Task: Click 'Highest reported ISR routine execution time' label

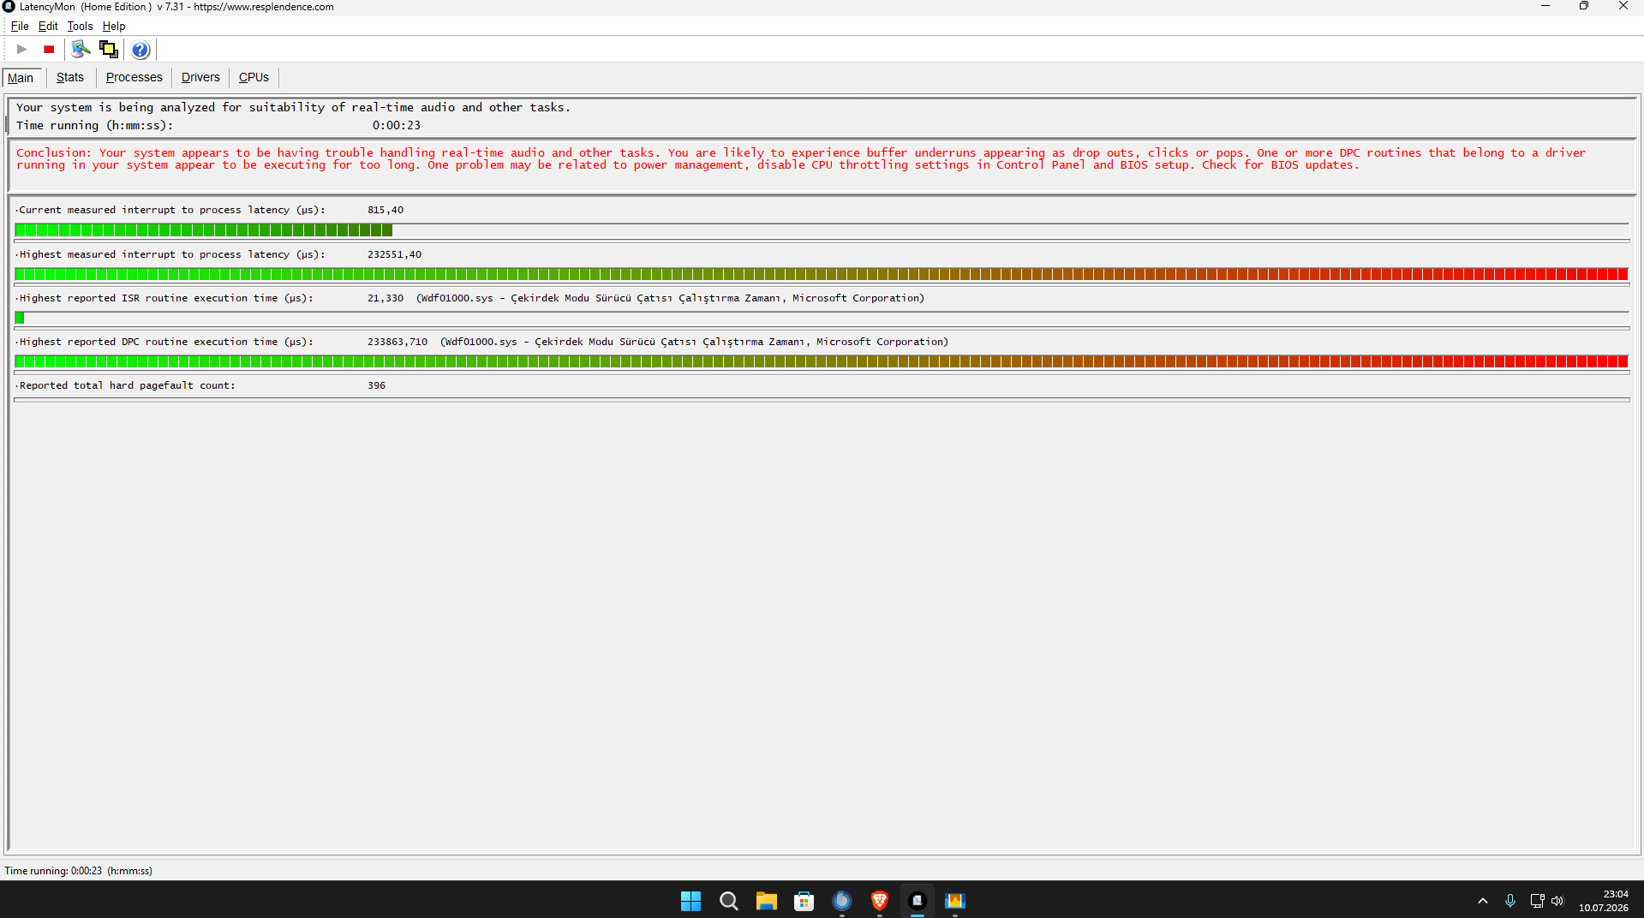Action: (166, 298)
